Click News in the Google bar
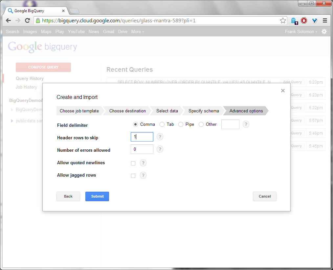The image size is (333, 270). 94,31
